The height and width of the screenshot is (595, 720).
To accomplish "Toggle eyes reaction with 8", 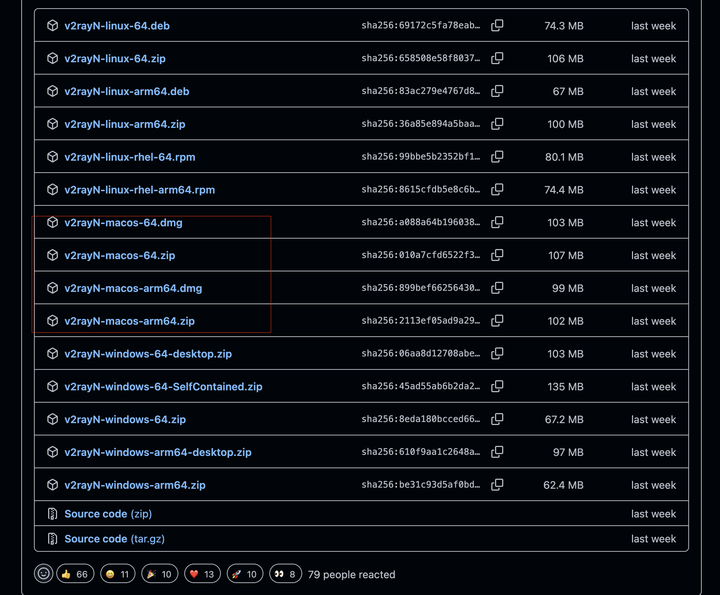I will click(x=285, y=574).
